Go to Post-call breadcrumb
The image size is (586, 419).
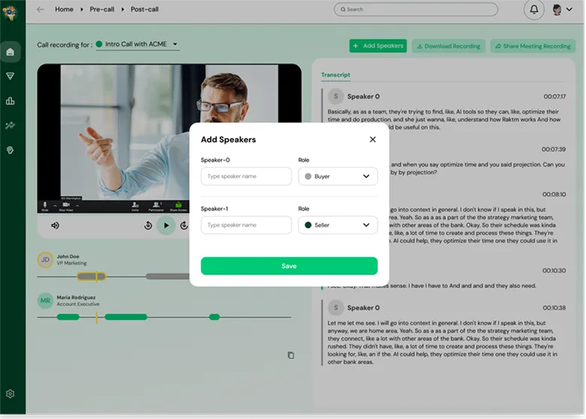pos(145,9)
